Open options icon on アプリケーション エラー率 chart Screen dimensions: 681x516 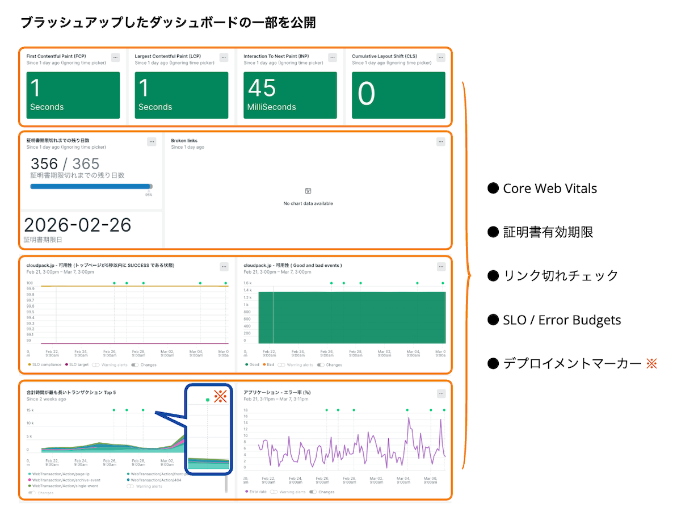coord(440,392)
